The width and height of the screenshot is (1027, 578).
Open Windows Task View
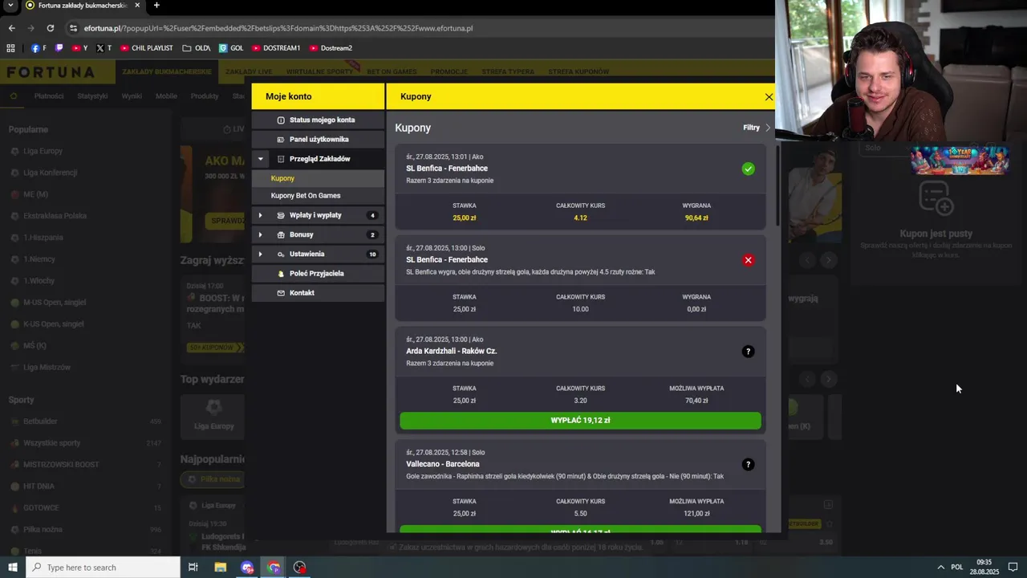tap(193, 568)
